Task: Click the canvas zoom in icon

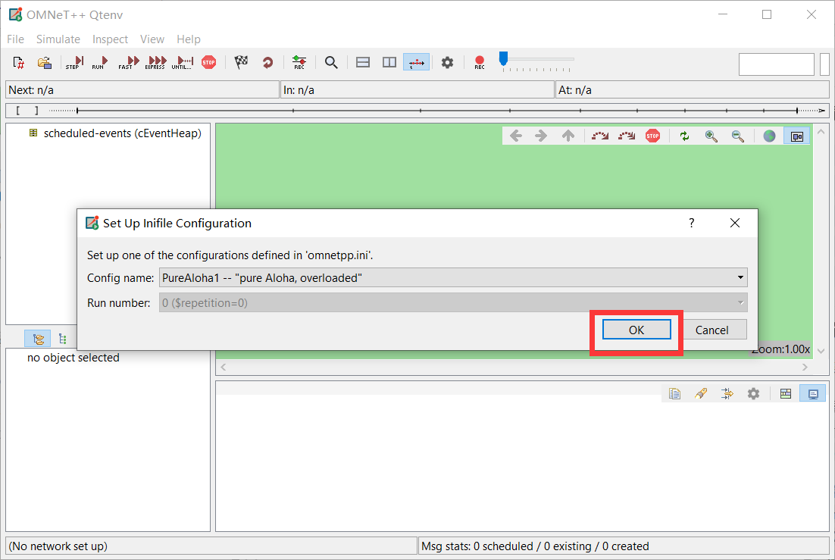Action: (x=711, y=136)
